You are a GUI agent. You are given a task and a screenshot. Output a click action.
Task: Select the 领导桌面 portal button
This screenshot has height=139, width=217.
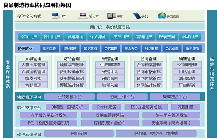[x=75, y=37]
